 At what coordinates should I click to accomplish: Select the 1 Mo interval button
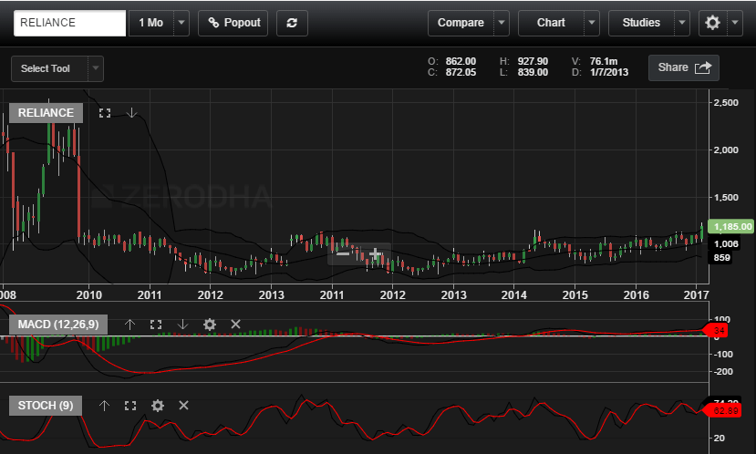coord(150,23)
